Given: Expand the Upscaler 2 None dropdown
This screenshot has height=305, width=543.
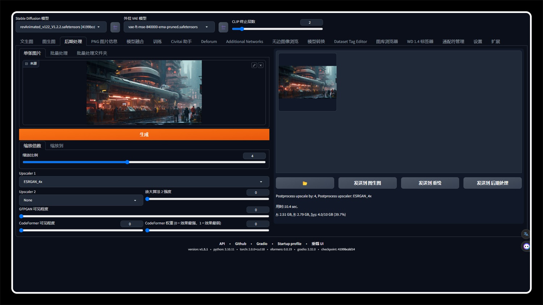Looking at the screenshot, I should tap(81, 200).
